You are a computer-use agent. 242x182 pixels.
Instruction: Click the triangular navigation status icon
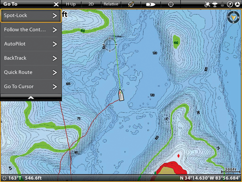pos(237,4)
